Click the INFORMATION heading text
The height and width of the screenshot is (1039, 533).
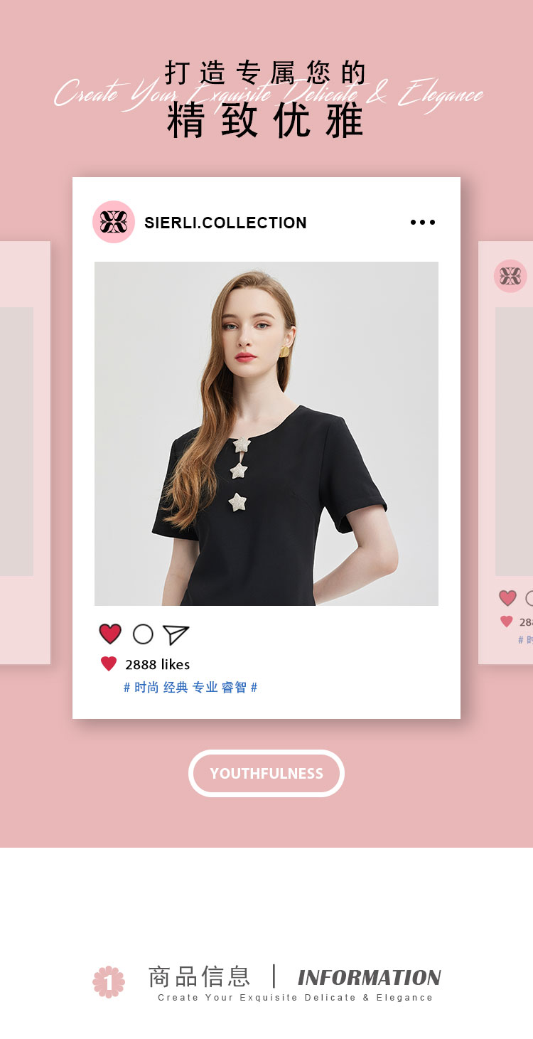[370, 978]
